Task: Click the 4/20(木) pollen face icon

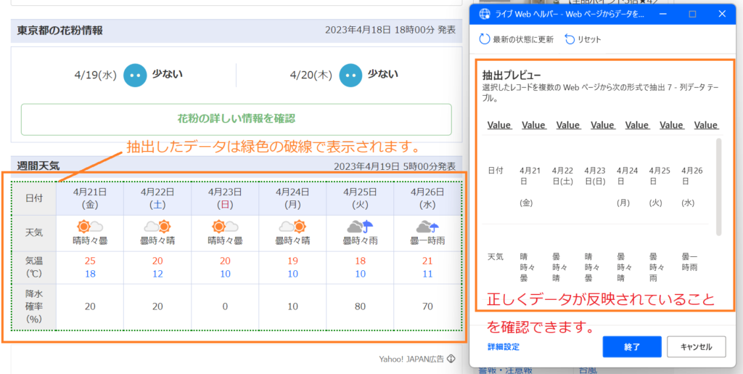Action: click(x=350, y=75)
